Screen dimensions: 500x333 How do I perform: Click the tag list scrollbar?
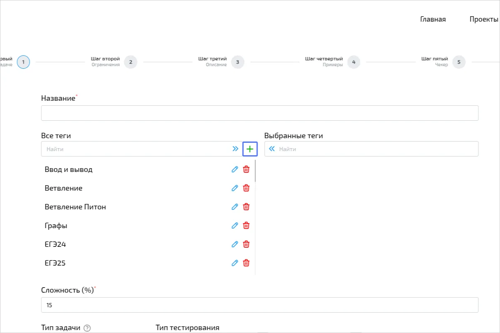click(255, 171)
